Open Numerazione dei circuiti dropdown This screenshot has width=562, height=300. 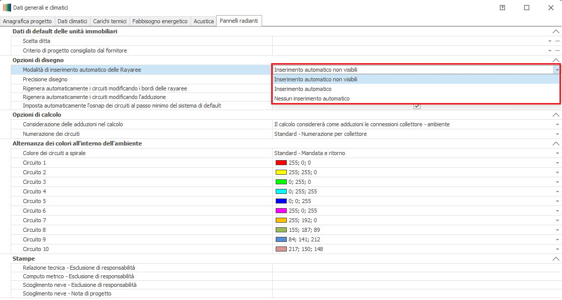[557, 134]
